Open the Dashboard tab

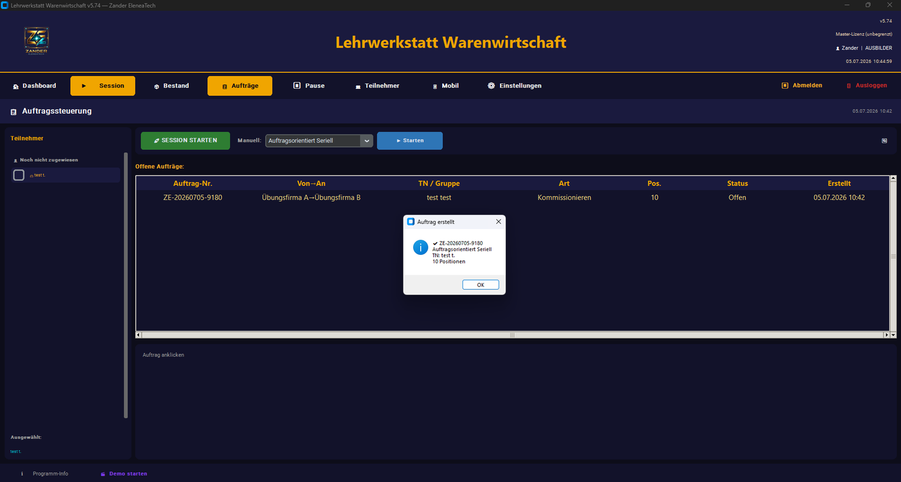coord(35,86)
